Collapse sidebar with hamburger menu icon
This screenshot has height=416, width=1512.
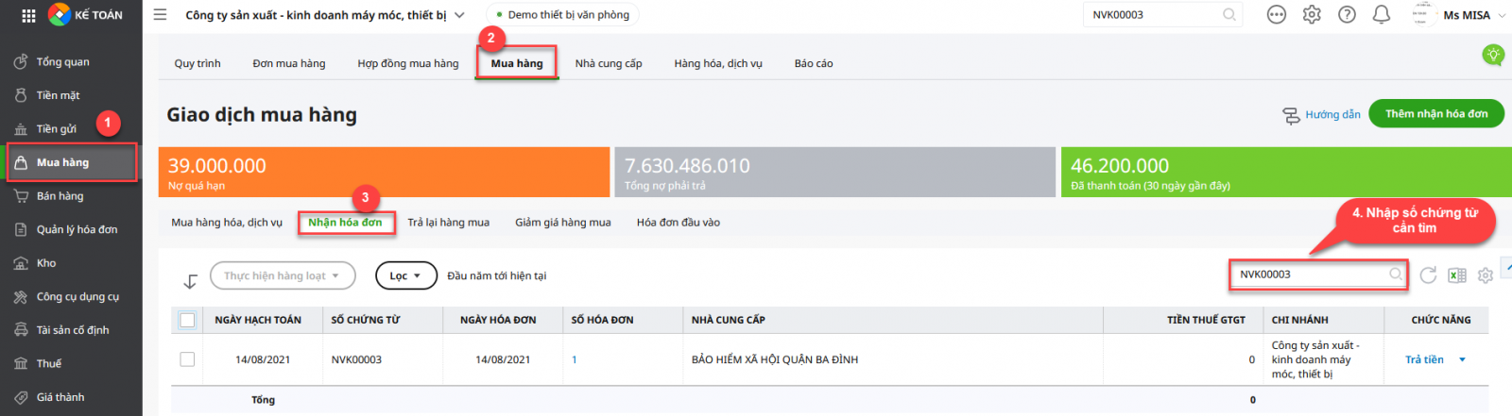[160, 15]
